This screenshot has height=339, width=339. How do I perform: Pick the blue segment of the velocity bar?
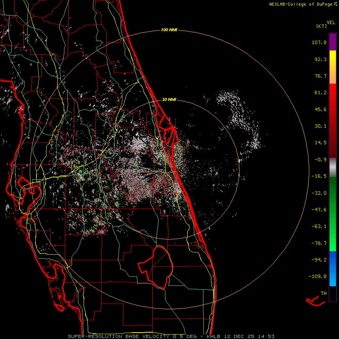[x=333, y=269]
